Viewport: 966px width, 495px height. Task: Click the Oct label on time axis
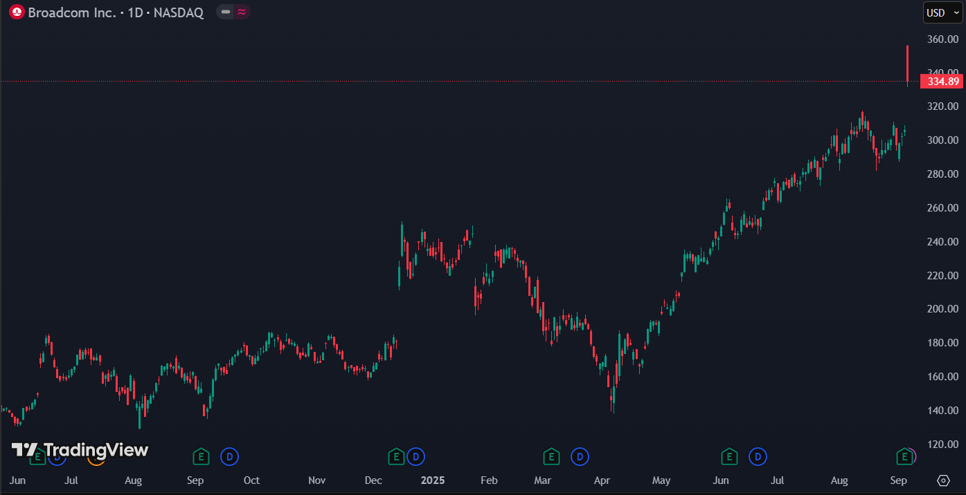coord(251,480)
